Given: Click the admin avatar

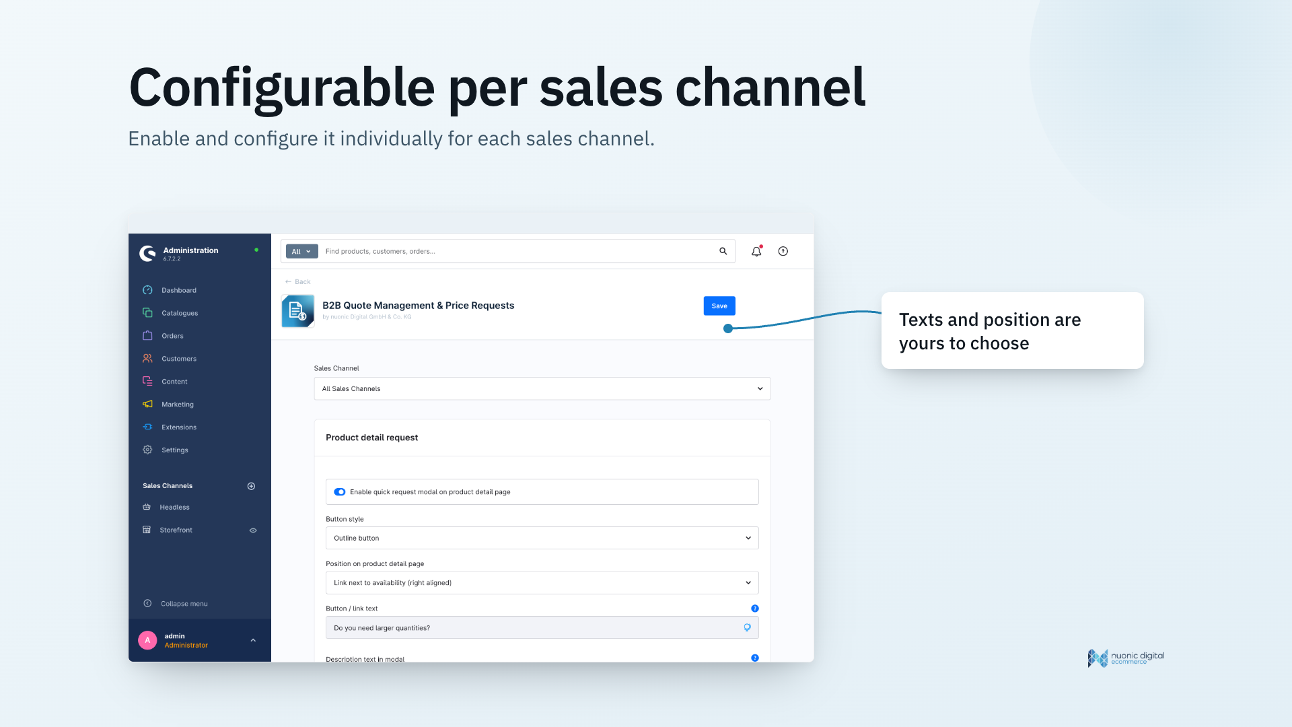Looking at the screenshot, I should pyautogui.click(x=147, y=640).
